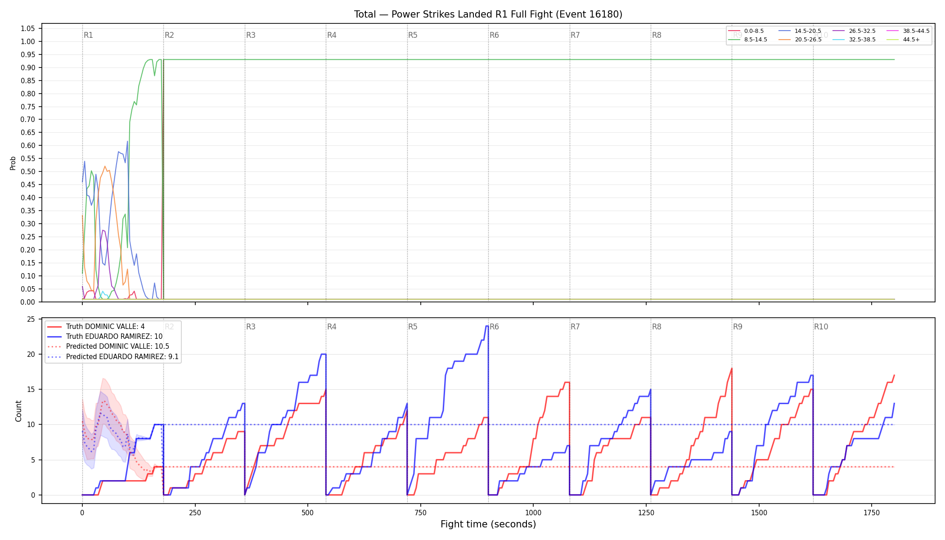Viewport: 945px width, 540px height.
Task: Click the 250 tick on the time axis
Action: (195, 513)
